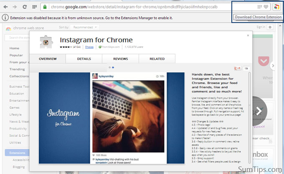Click the Chrome Web Store logo icon
Viewport: 284px width, 174px height.
coord(8,28)
